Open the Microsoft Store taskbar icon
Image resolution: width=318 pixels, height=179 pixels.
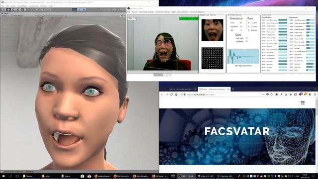pos(82,176)
